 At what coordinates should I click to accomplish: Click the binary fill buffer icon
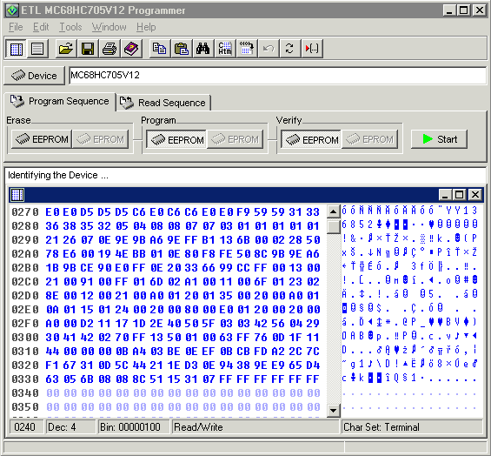coord(247,49)
